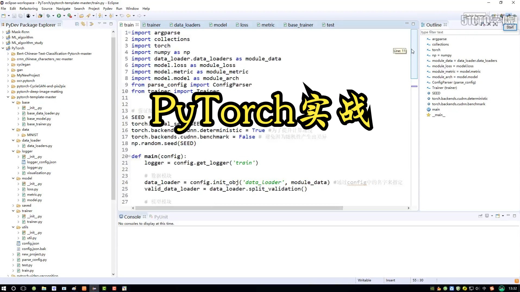The image size is (520, 292).
Task: Click the Task View icon on taskbar
Action: (x=23, y=288)
